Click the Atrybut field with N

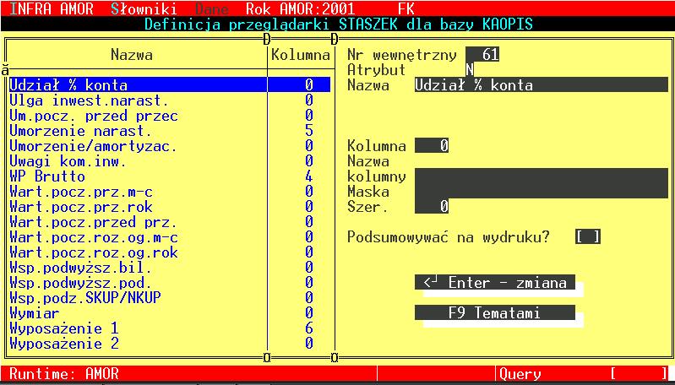pos(470,70)
